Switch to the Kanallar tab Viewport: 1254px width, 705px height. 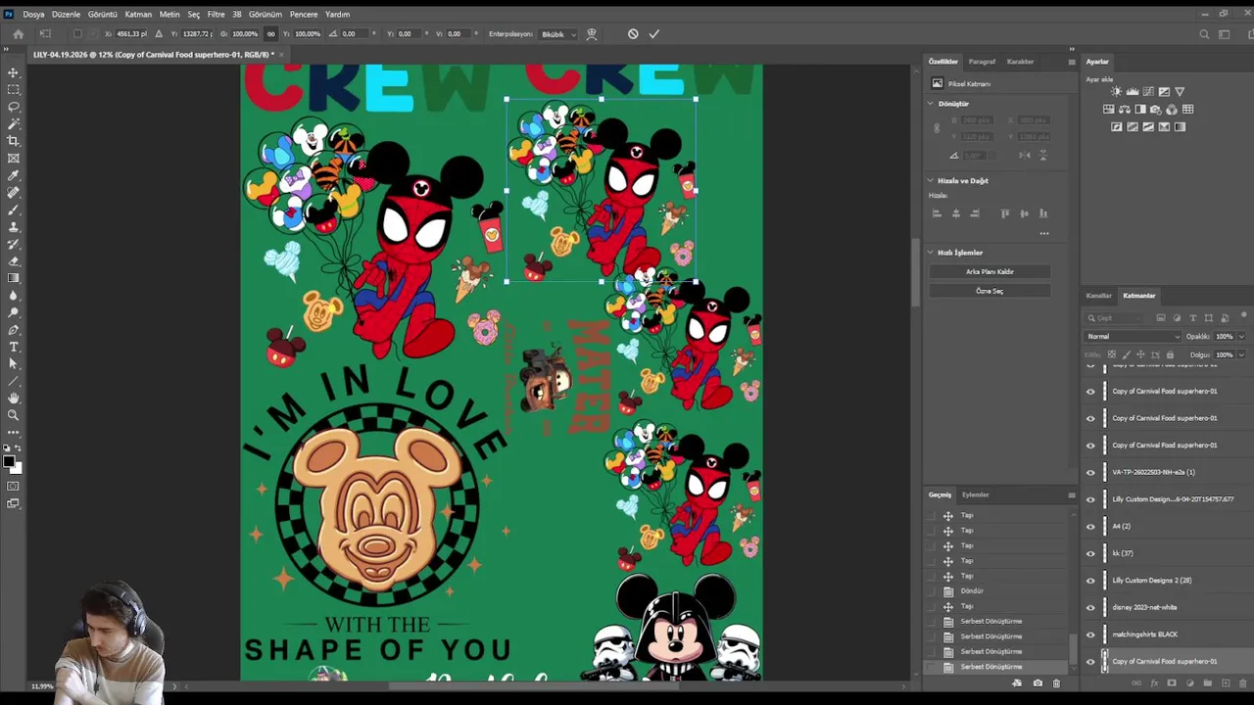[1098, 296]
